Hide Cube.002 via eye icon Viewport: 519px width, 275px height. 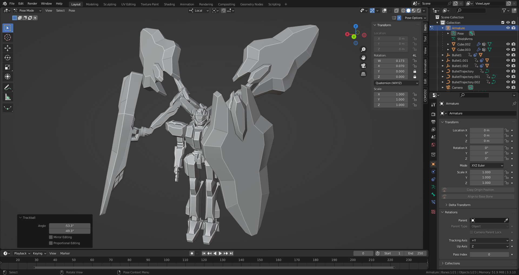(508, 44)
